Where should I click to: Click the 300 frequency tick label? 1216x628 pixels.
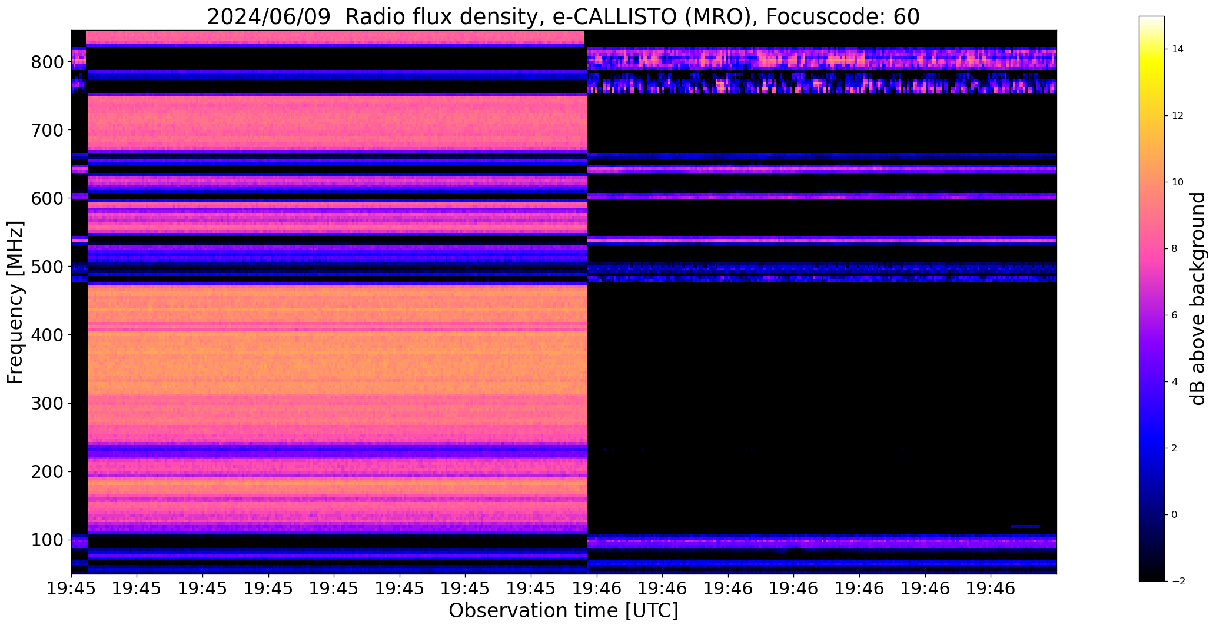coord(47,403)
